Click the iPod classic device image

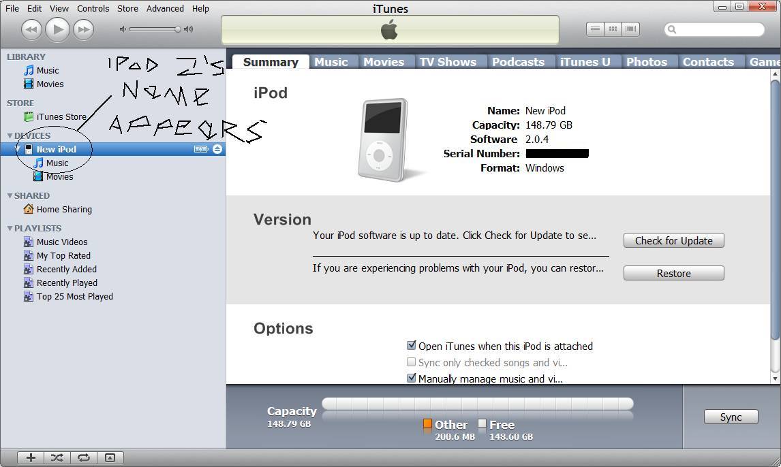(382, 140)
